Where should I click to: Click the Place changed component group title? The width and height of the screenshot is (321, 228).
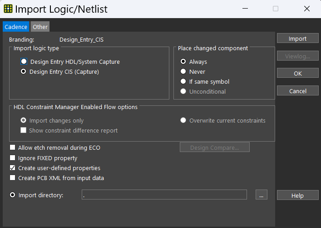point(213,48)
